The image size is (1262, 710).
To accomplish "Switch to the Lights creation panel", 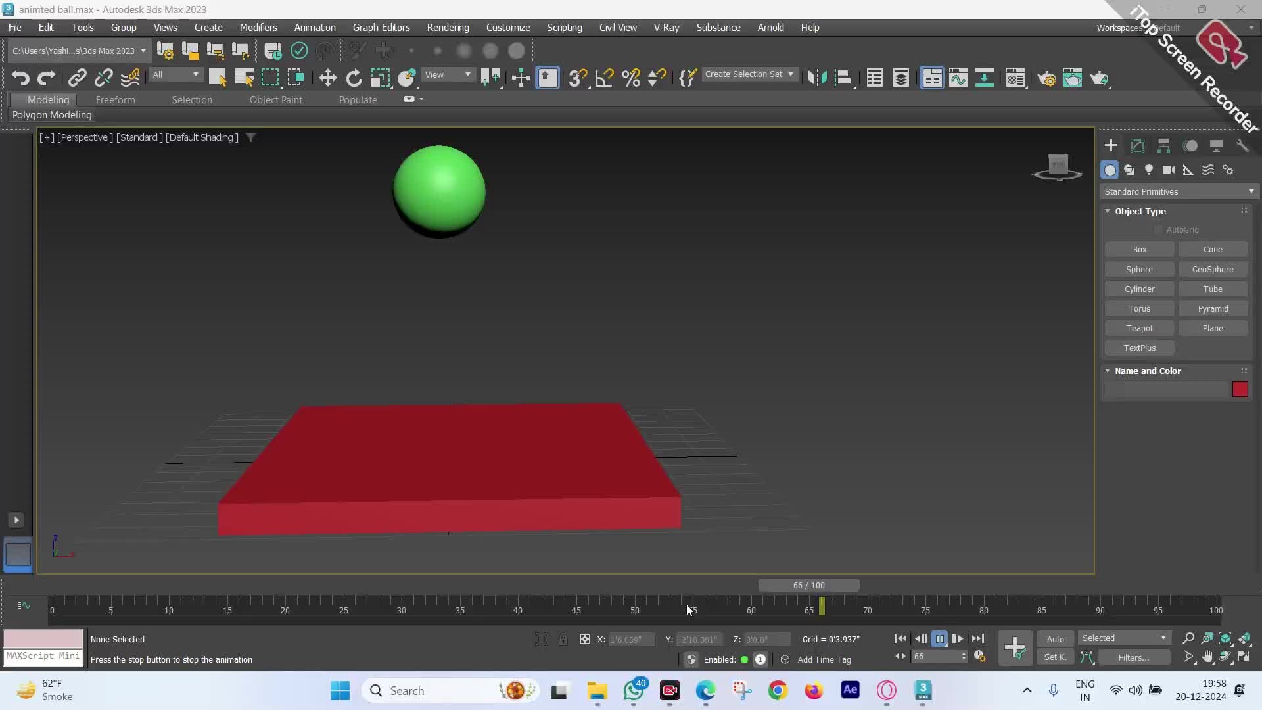I will (1150, 170).
